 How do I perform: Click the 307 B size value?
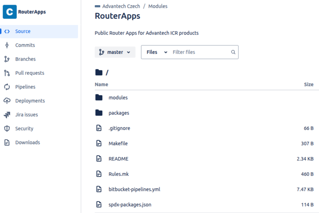pyautogui.click(x=307, y=143)
